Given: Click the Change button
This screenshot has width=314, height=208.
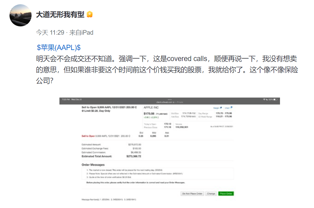Looking at the screenshot, I should (211, 194).
